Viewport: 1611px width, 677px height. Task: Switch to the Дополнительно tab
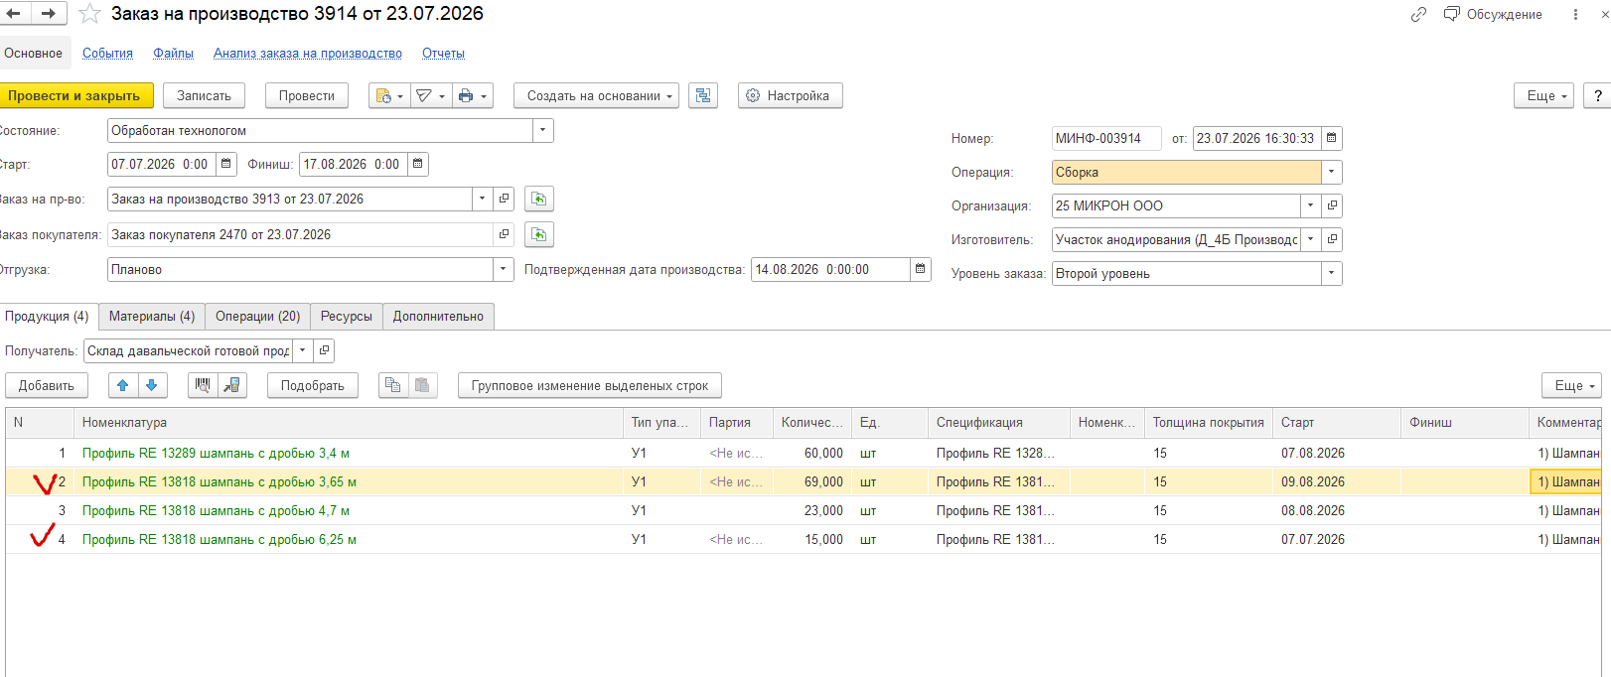point(438,316)
